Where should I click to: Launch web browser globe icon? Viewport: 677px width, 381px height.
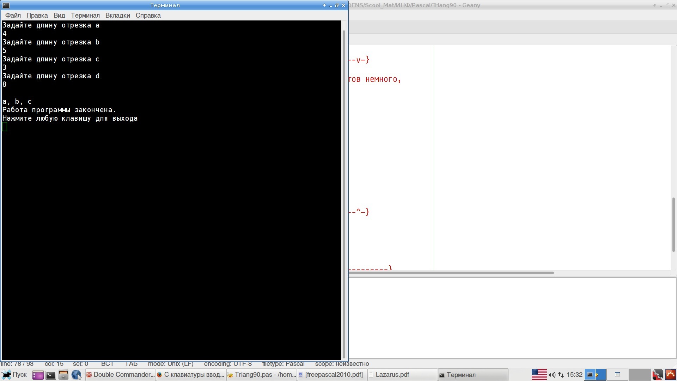pos(76,375)
